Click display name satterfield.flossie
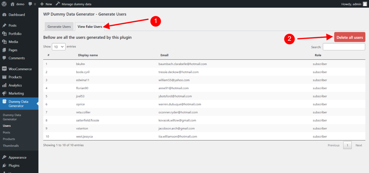The width and height of the screenshot is (369, 173). [x=88, y=121]
